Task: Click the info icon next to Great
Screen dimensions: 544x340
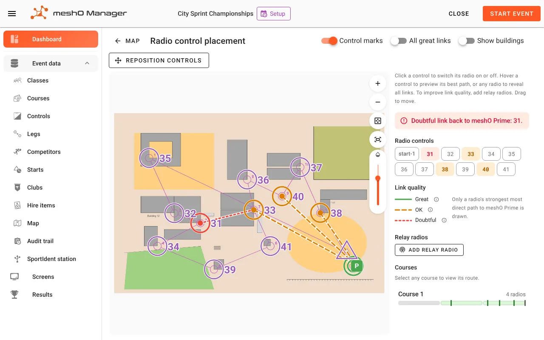Action: [x=436, y=199]
